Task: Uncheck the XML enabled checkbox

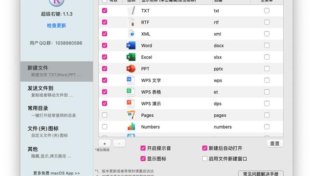Action: point(105,34)
